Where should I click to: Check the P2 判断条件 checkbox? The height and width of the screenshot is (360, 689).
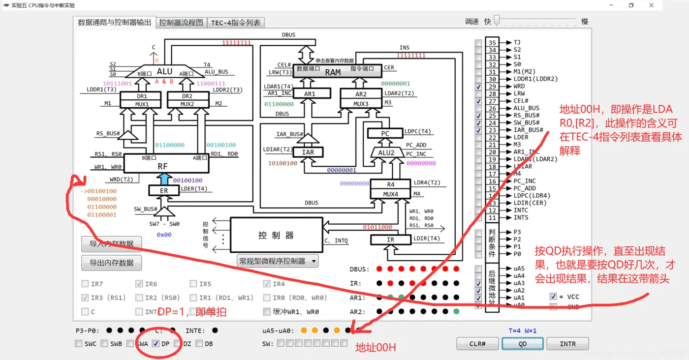coord(478,240)
